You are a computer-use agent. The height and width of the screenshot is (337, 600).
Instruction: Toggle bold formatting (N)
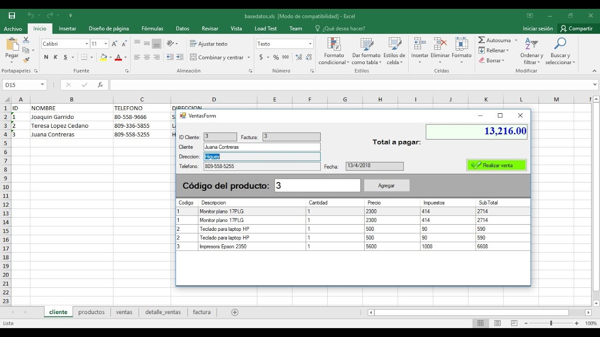(46, 57)
